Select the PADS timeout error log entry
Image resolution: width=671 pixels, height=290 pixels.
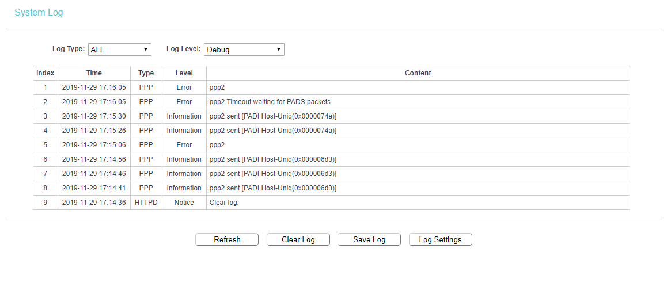(270, 102)
